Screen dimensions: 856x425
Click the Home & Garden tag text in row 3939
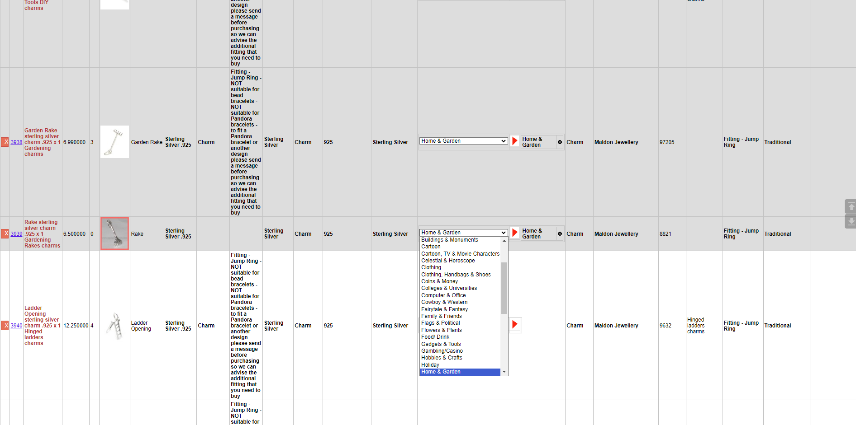532,234
